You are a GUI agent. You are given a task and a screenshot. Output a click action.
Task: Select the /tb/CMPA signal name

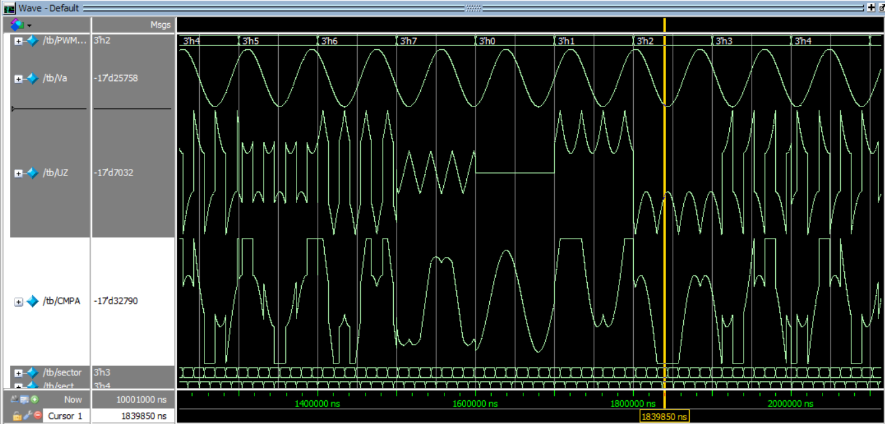tap(62, 302)
